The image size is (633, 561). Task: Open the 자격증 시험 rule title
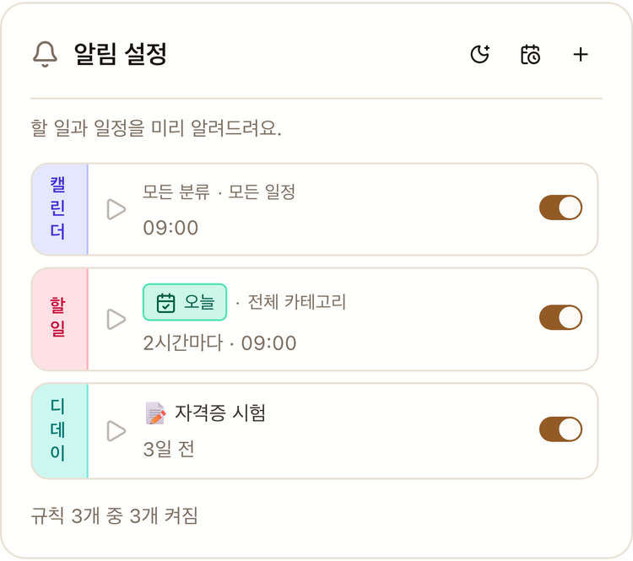click(x=220, y=413)
